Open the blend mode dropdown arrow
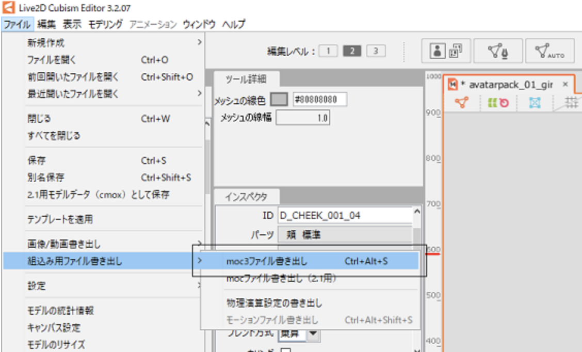The height and width of the screenshot is (352, 582). (313, 334)
